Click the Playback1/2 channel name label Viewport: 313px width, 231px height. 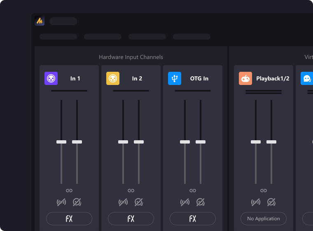pos(273,78)
